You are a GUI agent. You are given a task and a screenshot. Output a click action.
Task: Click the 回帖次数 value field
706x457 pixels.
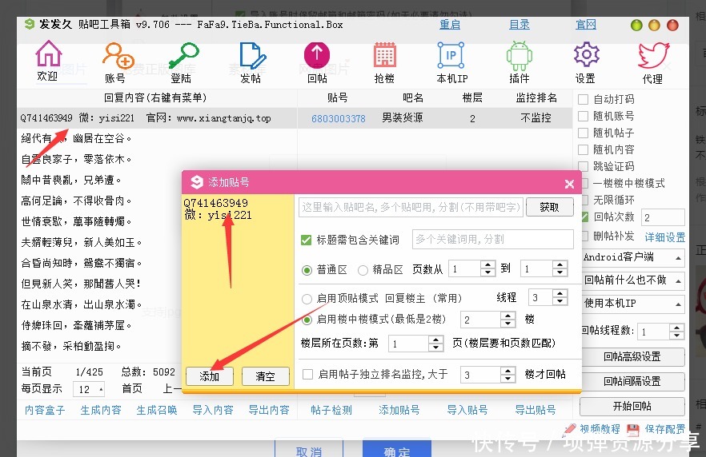(664, 217)
